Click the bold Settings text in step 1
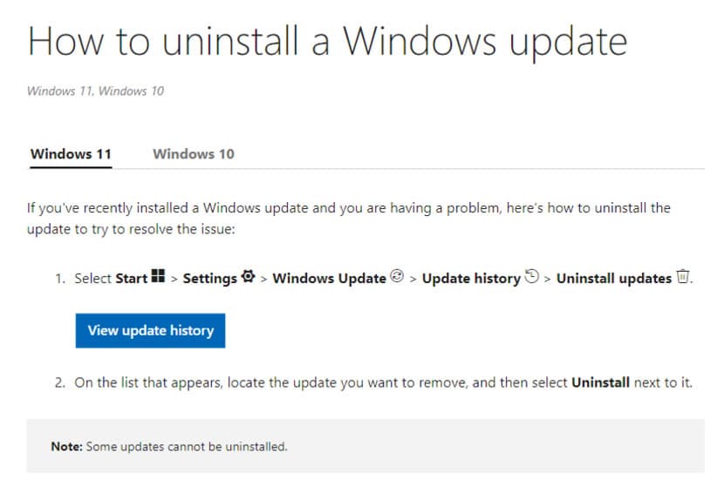 click(209, 279)
